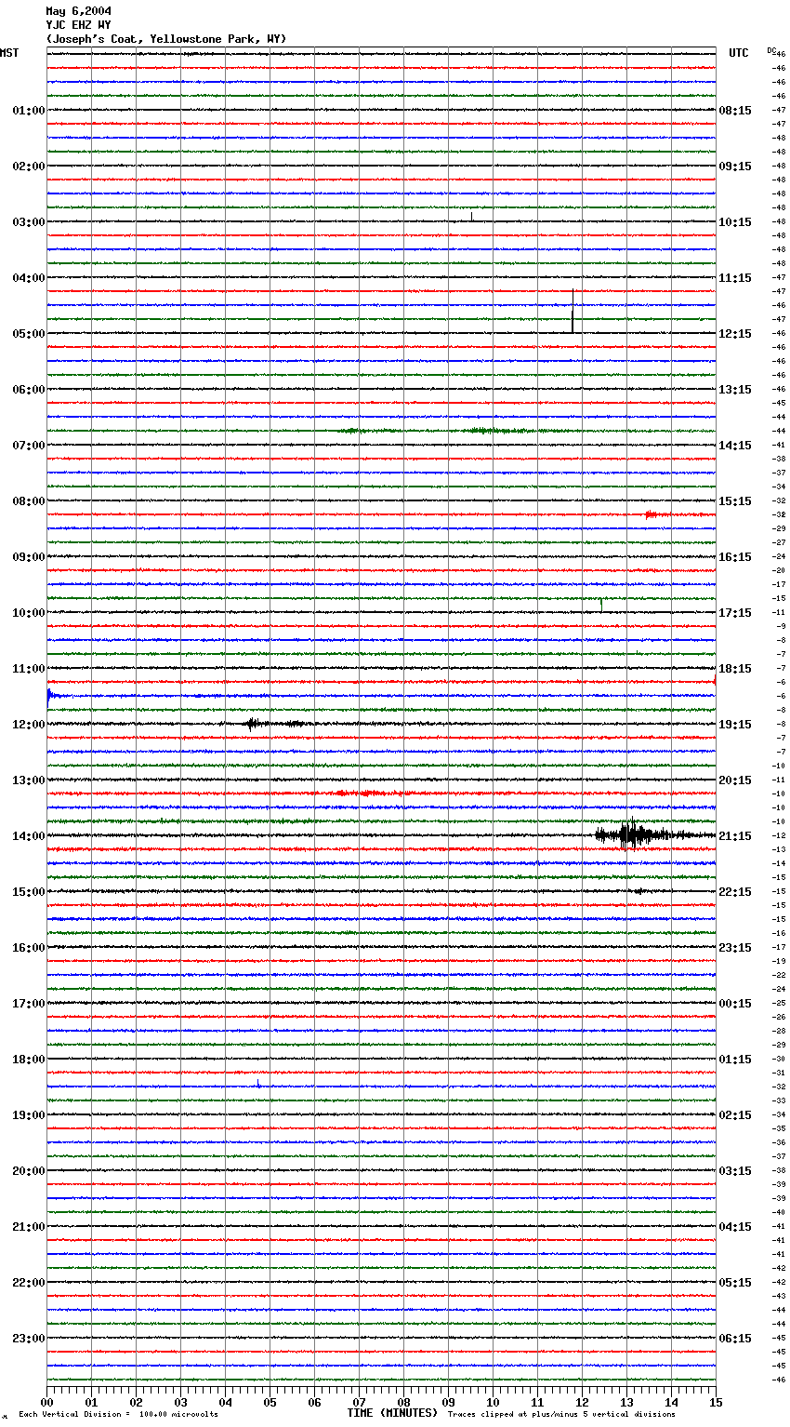Select the 23:00 MST time label

click(x=29, y=1339)
